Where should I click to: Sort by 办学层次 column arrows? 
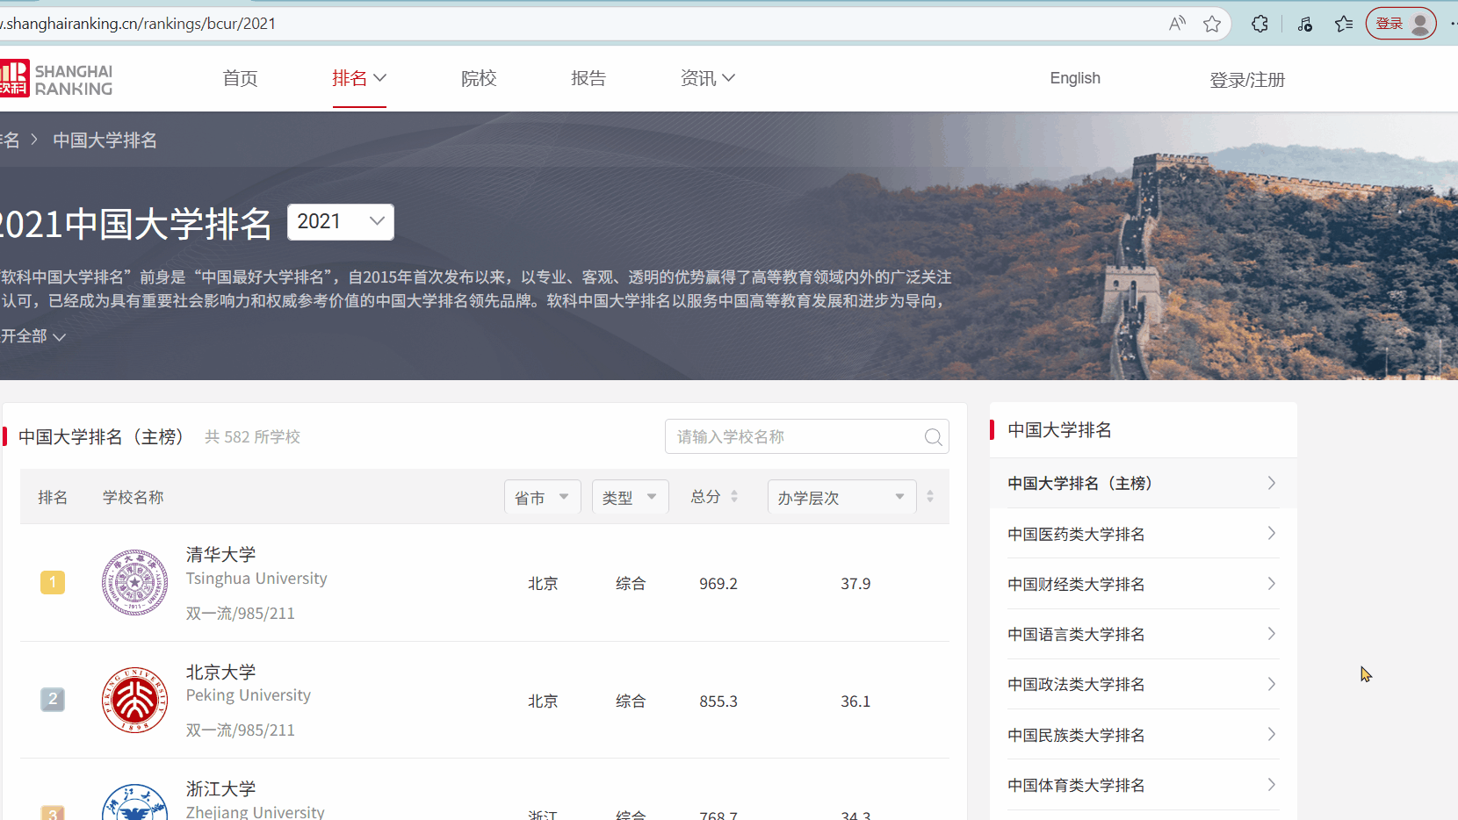point(930,497)
